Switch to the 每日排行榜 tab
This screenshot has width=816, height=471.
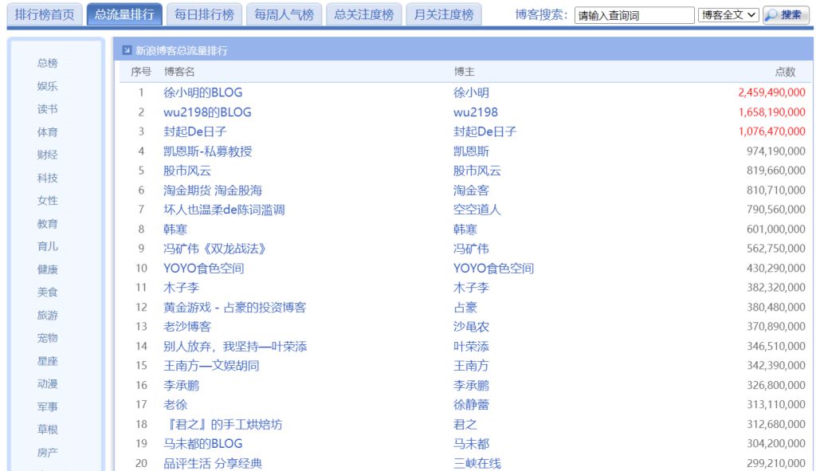(x=206, y=13)
